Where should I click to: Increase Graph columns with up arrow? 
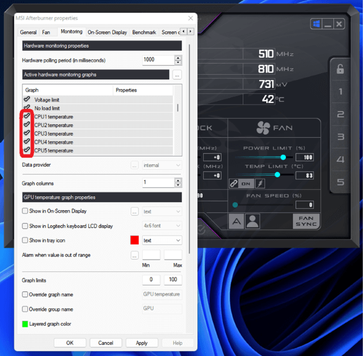tap(178, 180)
